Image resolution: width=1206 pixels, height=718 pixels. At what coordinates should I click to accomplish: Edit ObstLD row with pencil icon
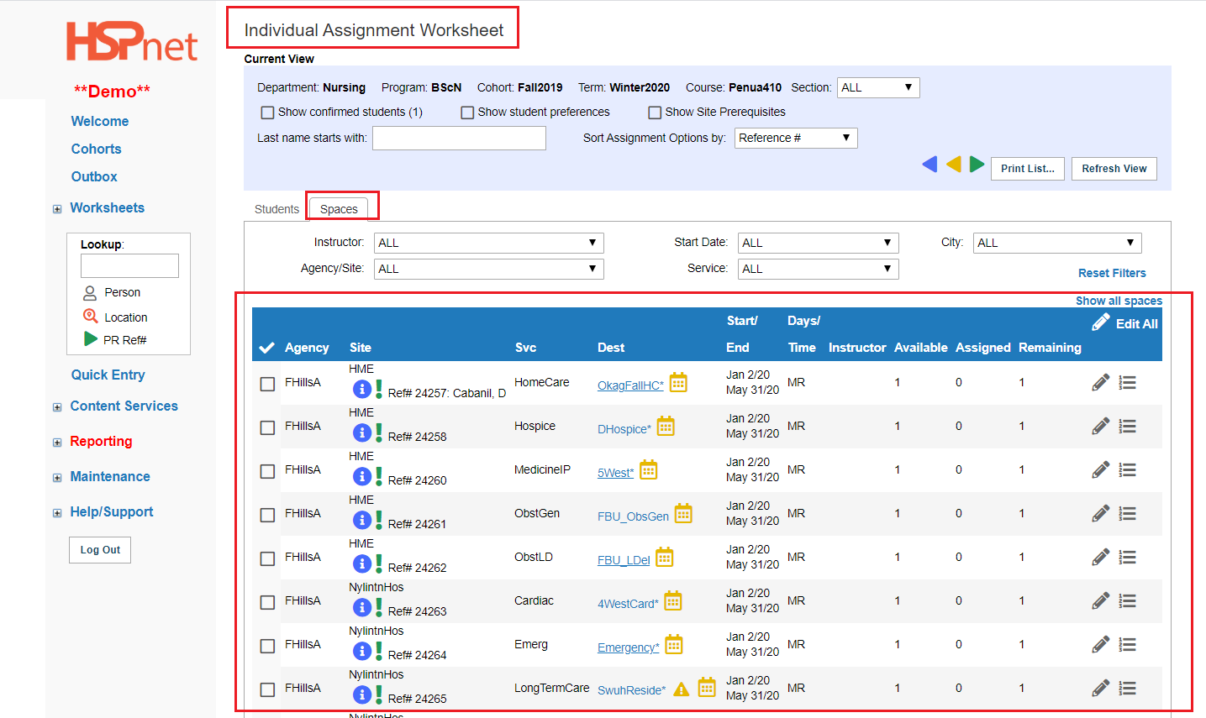tap(1101, 558)
